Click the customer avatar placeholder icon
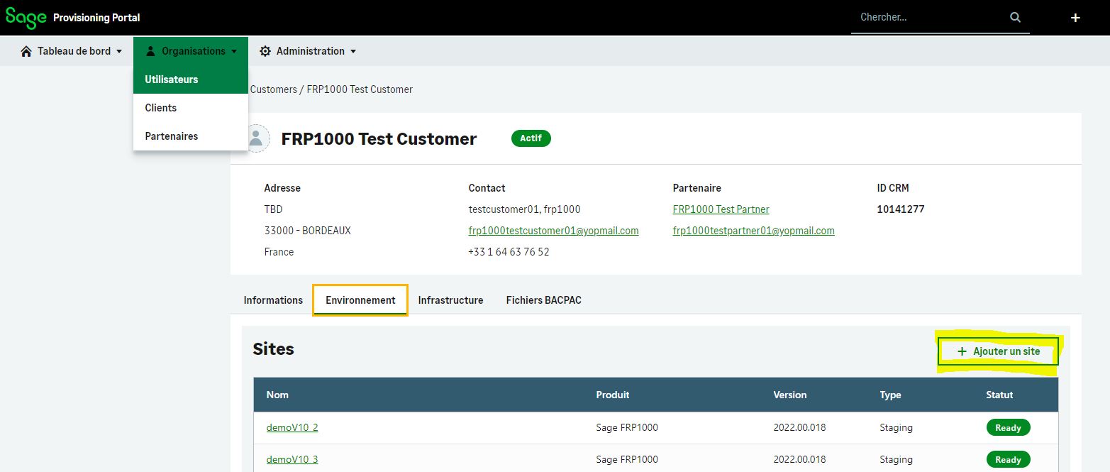This screenshot has width=1110, height=472. (x=257, y=138)
